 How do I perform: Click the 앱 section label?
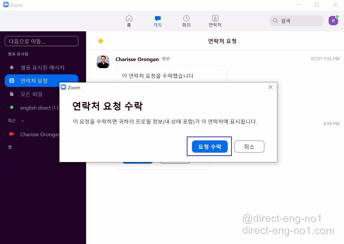(x=10, y=147)
